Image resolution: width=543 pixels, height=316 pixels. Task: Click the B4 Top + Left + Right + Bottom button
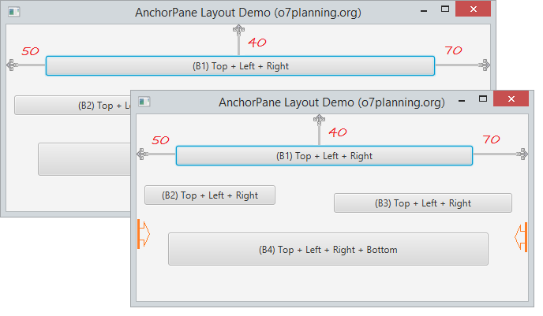(x=328, y=249)
